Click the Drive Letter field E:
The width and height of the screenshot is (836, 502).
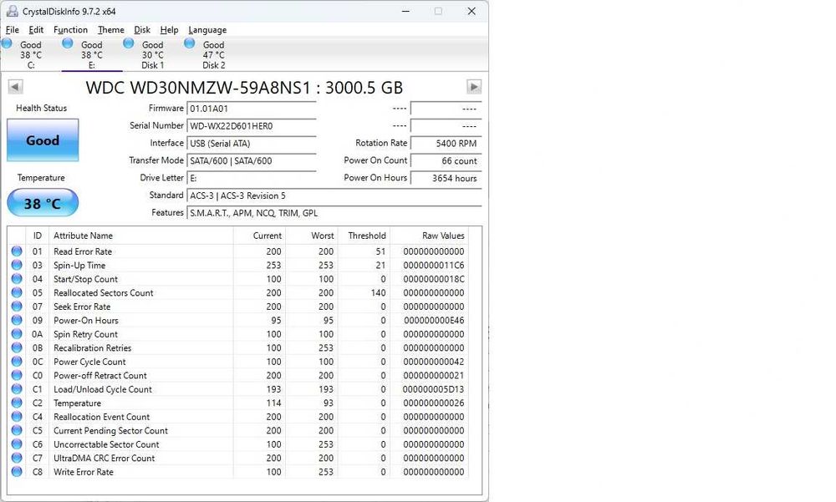252,178
